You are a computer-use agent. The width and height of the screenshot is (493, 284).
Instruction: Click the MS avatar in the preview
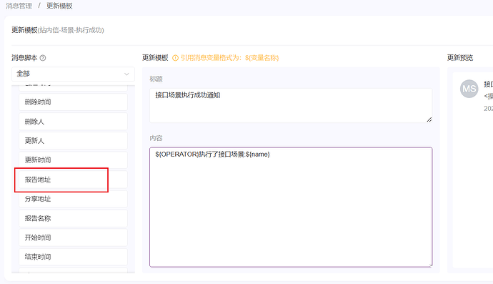[x=469, y=89]
